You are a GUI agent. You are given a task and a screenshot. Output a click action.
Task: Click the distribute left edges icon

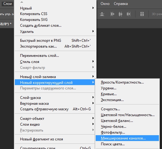click(112, 14)
